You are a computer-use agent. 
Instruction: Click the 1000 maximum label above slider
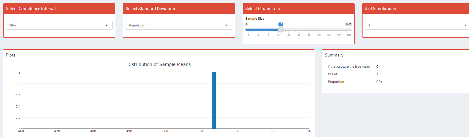[349, 24]
